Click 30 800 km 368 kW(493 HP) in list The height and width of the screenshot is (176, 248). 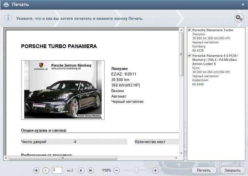[211, 38]
